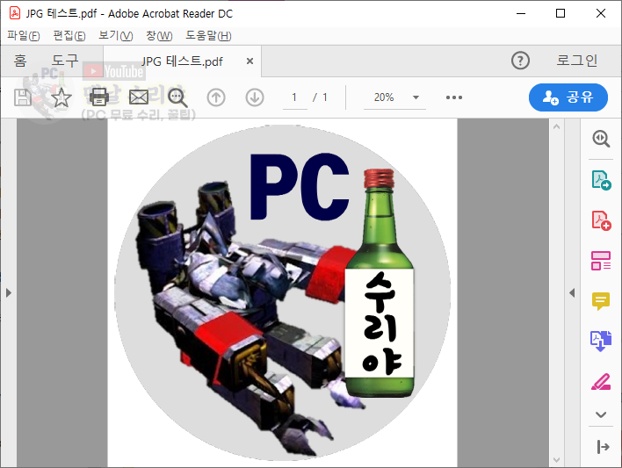This screenshot has height=468, width=622.
Task: Click the vertical scrollbar up arrow
Action: click(556, 126)
